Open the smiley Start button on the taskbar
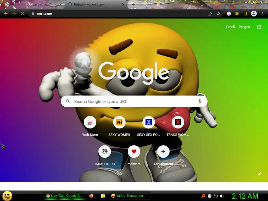Viewport: 268px width, 201px height. (x=7, y=196)
